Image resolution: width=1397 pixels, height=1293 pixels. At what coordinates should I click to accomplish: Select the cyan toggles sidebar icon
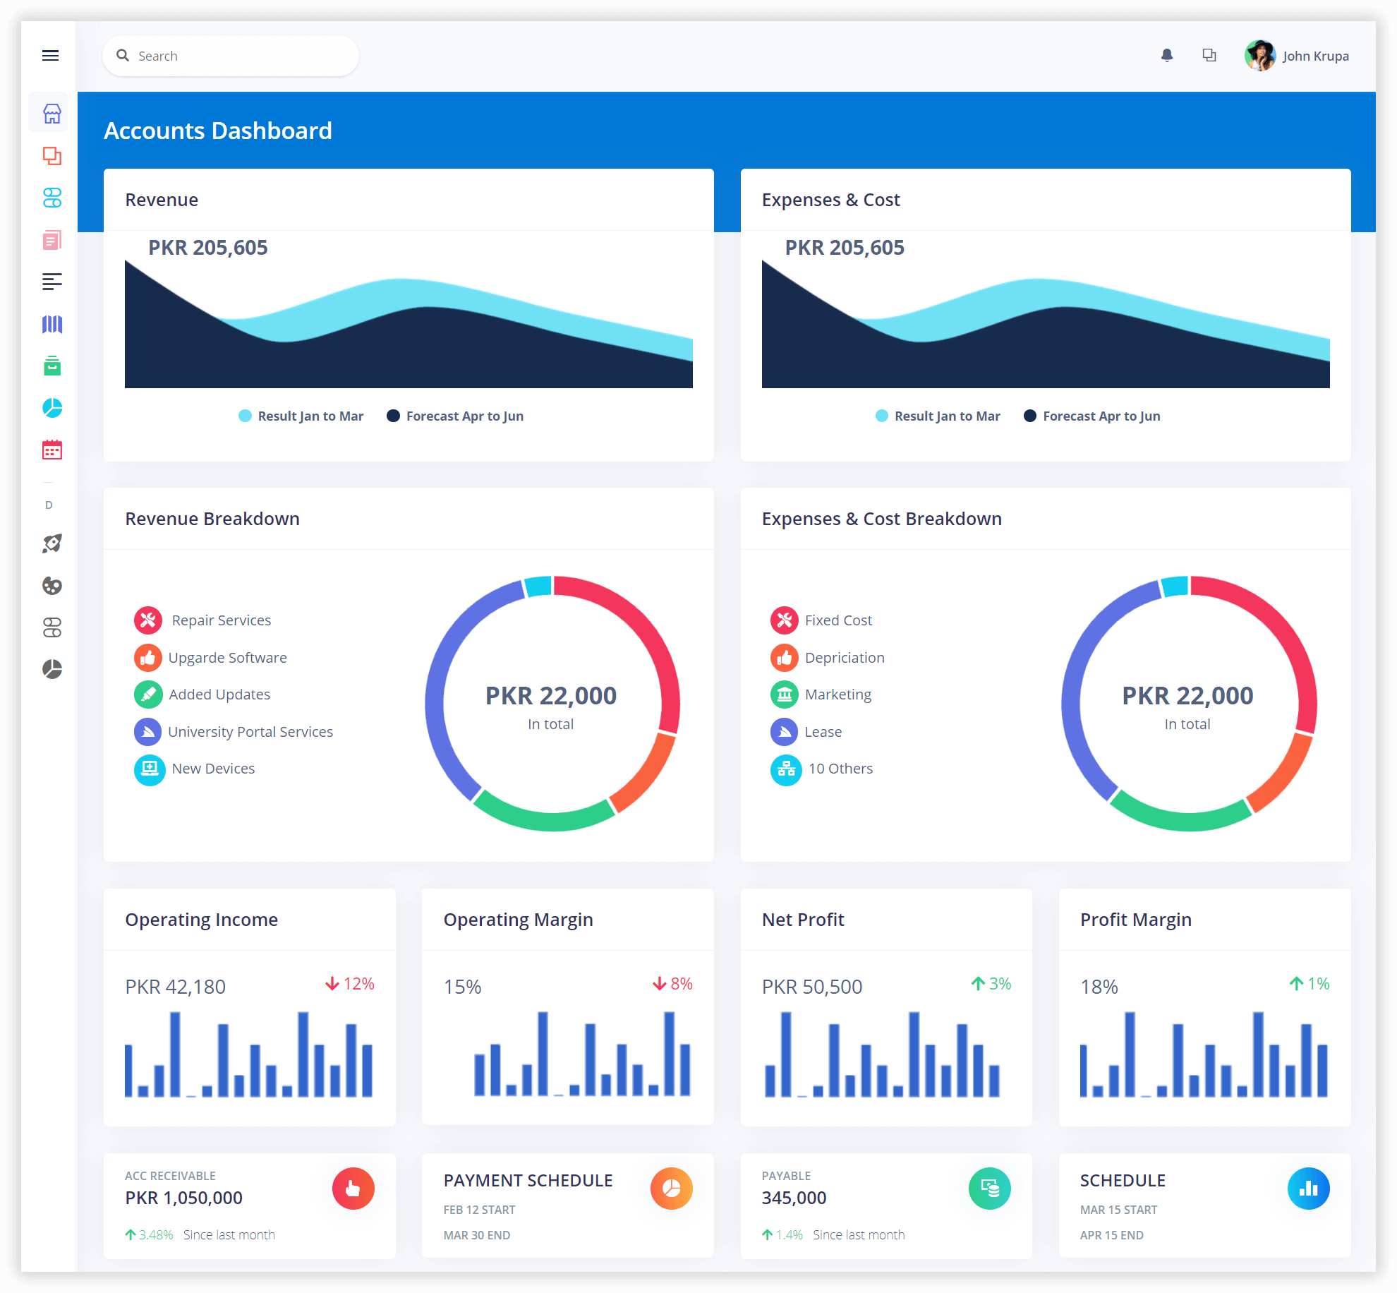(x=52, y=198)
